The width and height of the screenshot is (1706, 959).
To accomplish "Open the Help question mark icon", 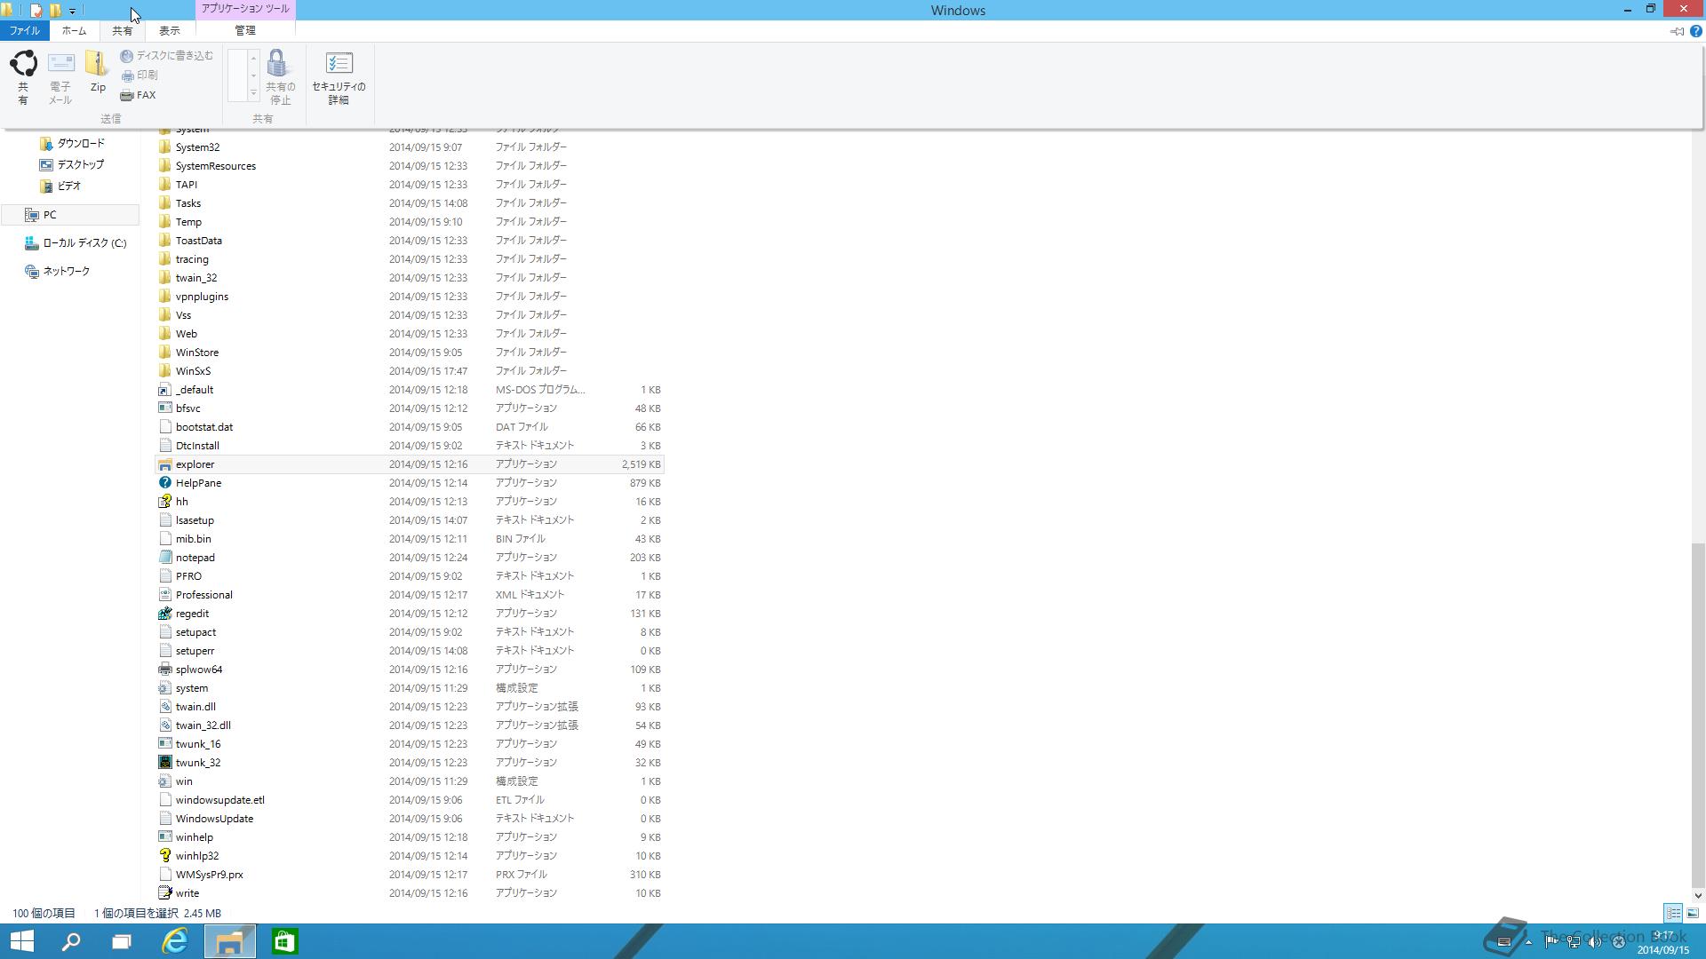I will click(1695, 31).
